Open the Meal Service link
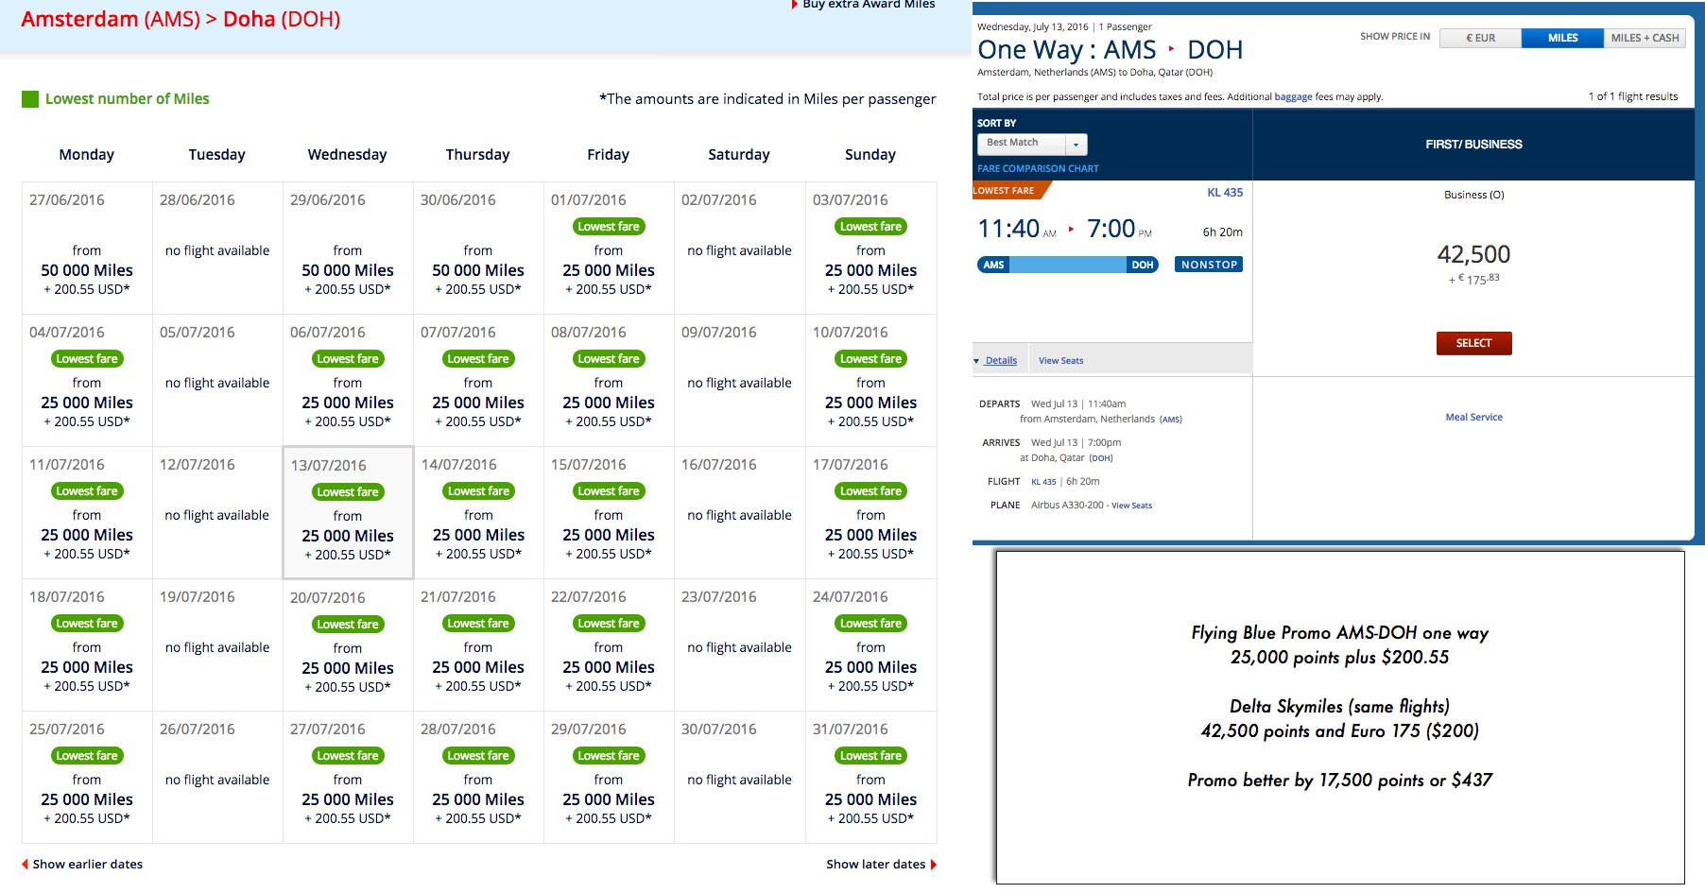Image resolution: width=1705 pixels, height=893 pixels. [x=1473, y=418]
